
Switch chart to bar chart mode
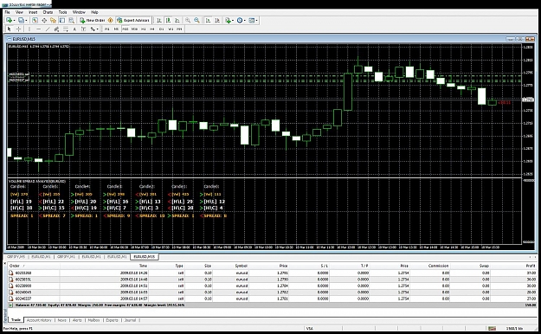click(159, 21)
